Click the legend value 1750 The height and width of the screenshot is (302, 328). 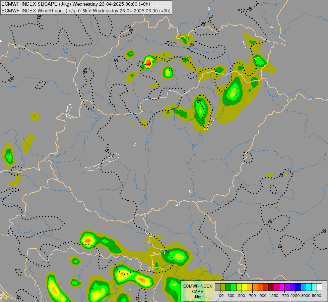click(x=284, y=296)
